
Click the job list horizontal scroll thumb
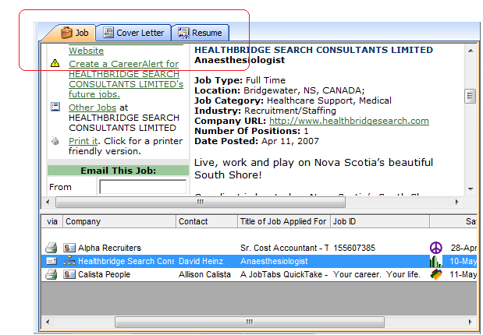click(250, 322)
